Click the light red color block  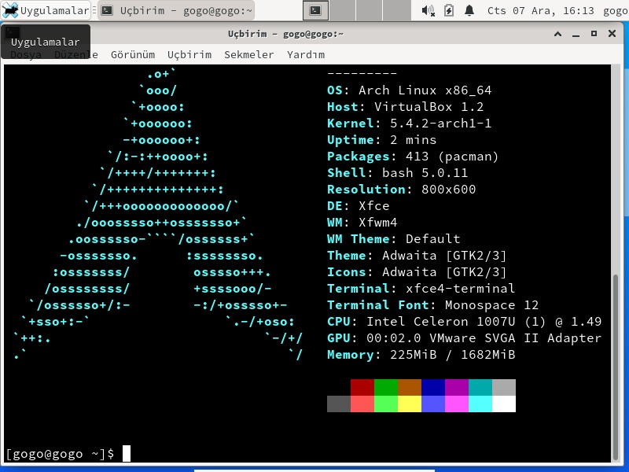coord(362,404)
